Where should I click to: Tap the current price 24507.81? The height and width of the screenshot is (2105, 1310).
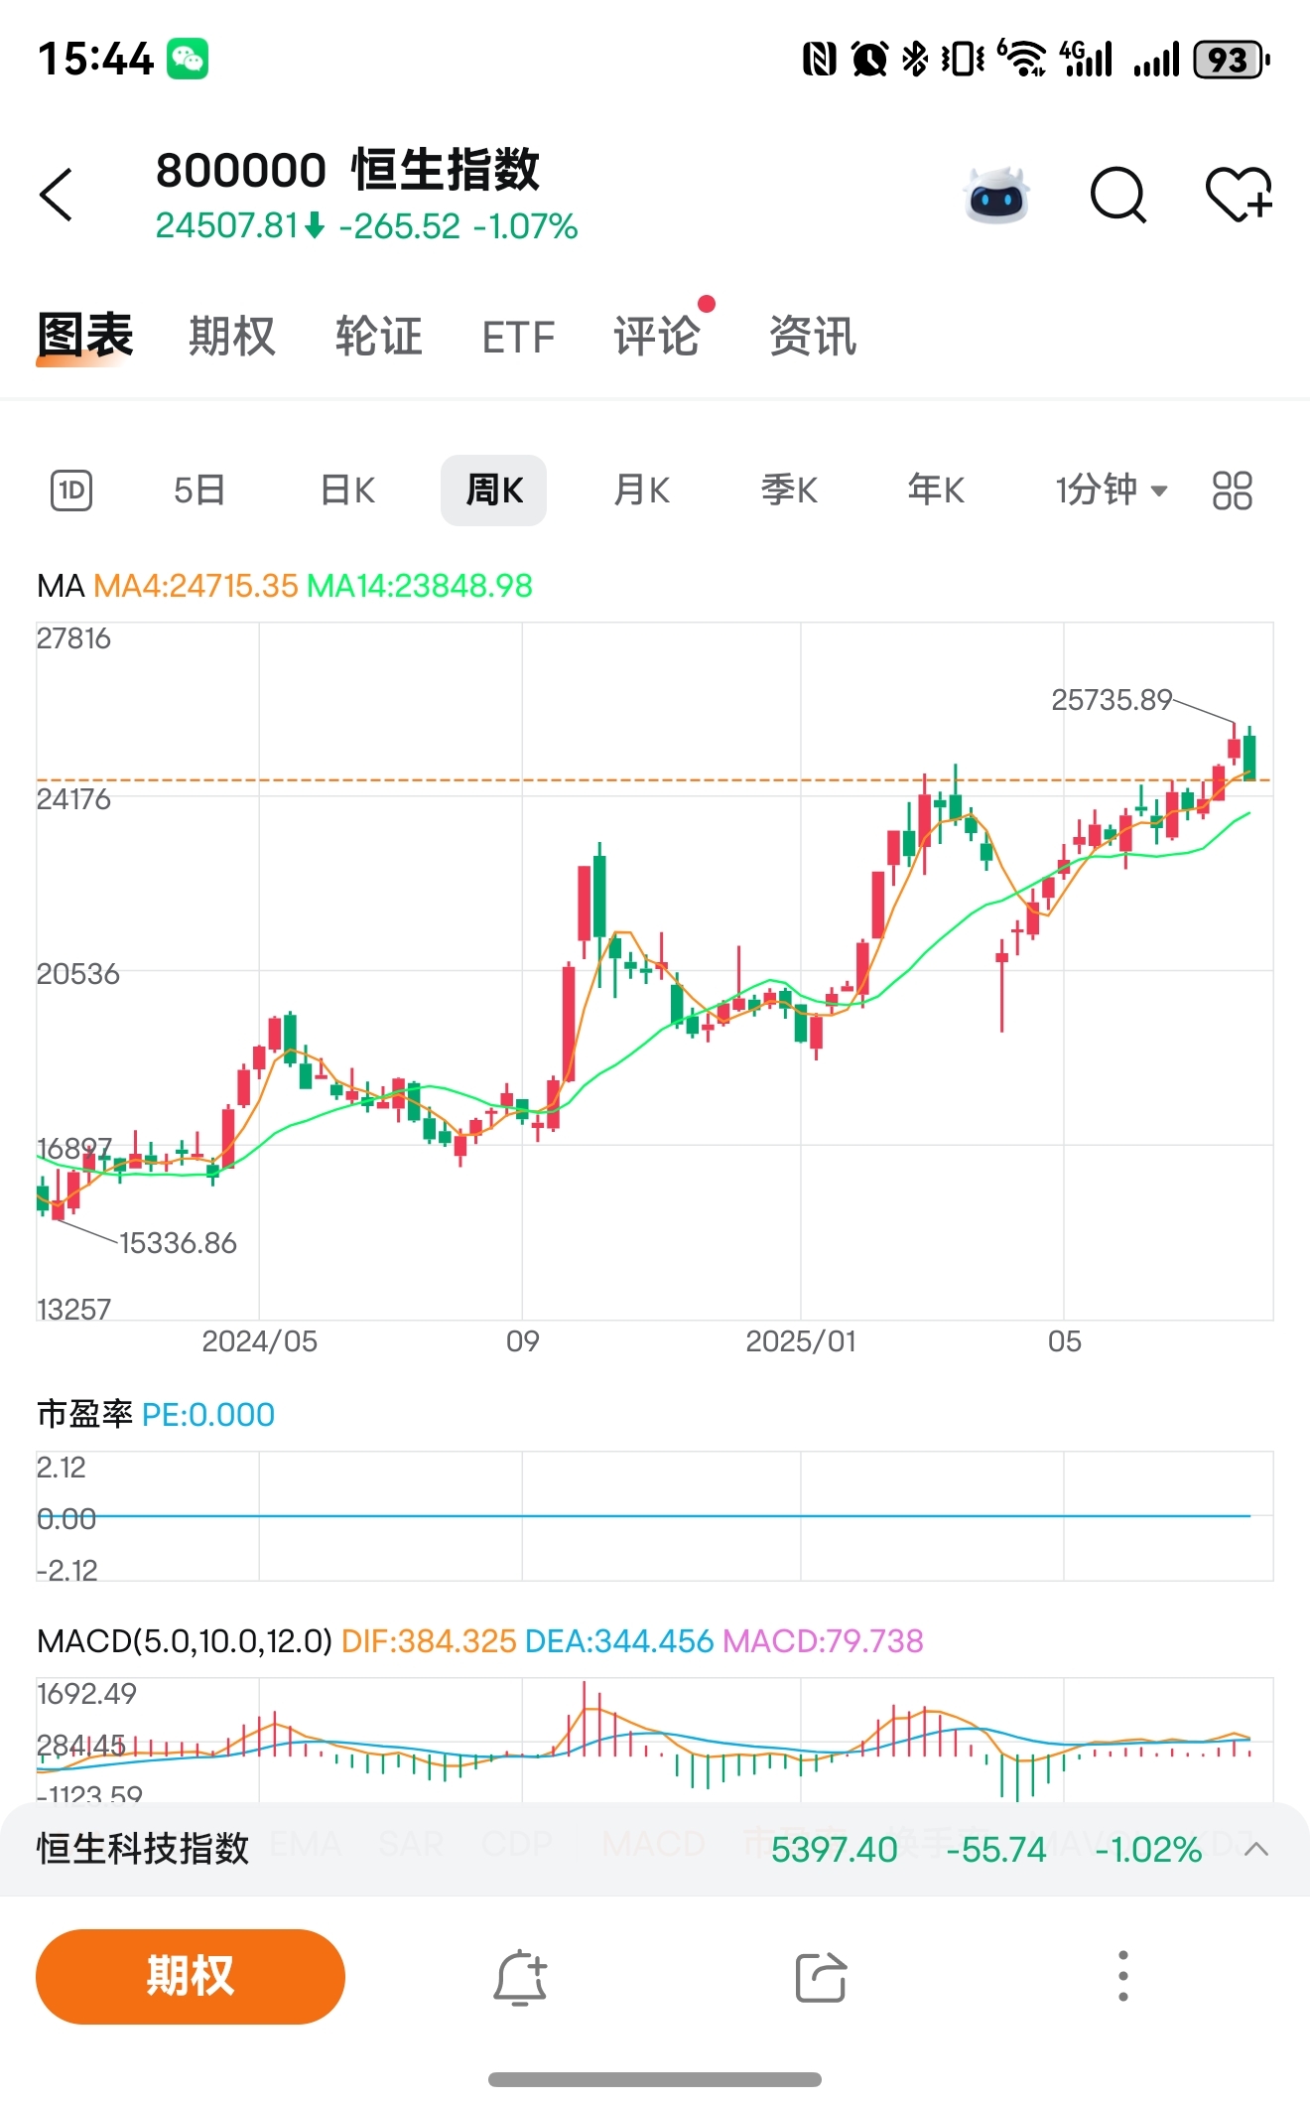227,226
